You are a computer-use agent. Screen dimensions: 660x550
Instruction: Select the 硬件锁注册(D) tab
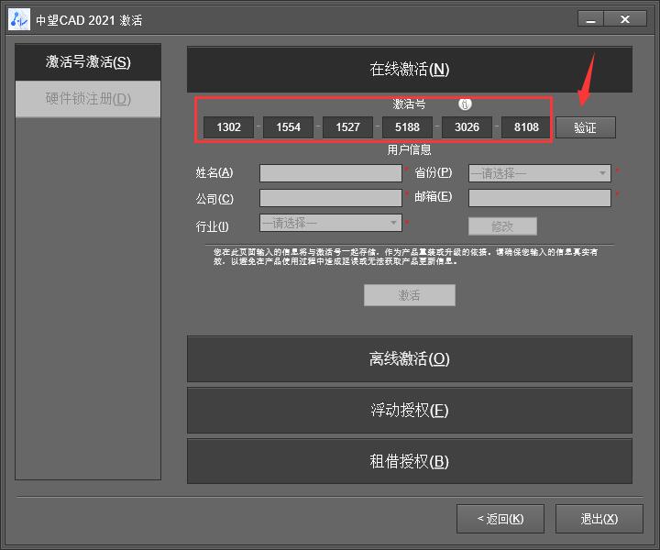(88, 99)
